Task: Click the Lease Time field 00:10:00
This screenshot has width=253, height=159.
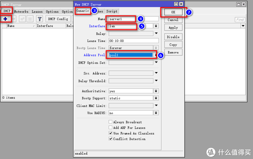Action: click(x=134, y=41)
